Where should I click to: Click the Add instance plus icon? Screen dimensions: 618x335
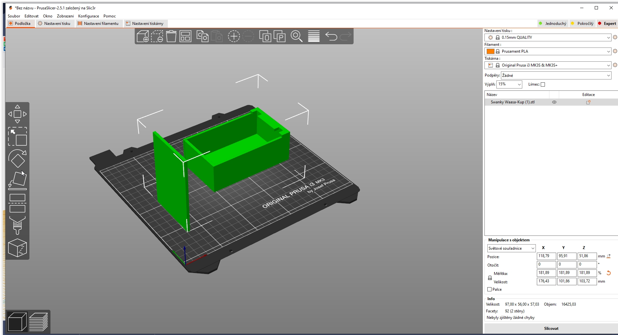click(234, 36)
